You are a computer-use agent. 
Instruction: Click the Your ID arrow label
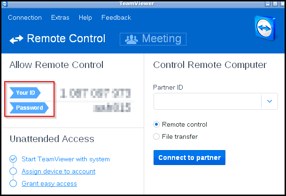pyautogui.click(x=25, y=93)
